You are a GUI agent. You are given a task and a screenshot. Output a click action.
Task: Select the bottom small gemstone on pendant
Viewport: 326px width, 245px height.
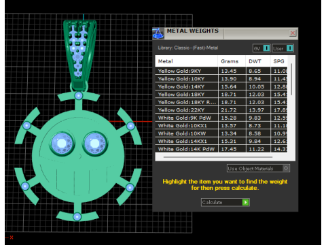coord(77,216)
